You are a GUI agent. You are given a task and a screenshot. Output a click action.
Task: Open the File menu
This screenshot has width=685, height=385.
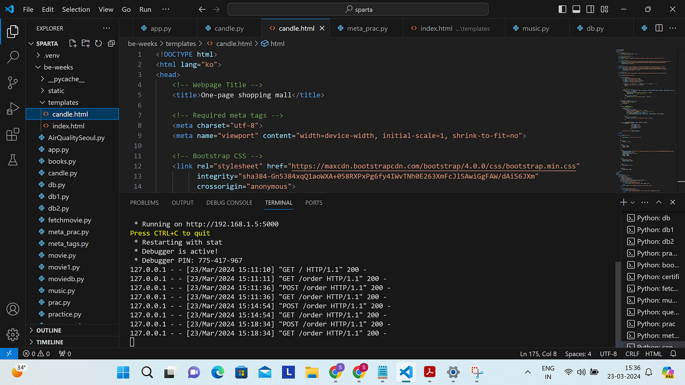(x=28, y=9)
